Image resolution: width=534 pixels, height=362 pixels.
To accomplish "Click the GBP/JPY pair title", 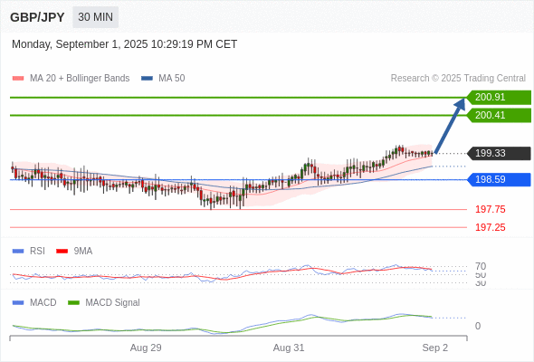I will pyautogui.click(x=37, y=17).
